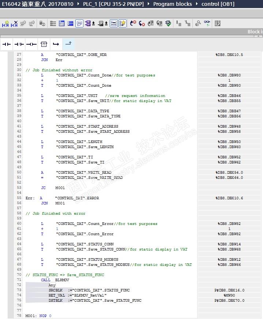263x320 pixels.
Task: Click the first update block calls icon
Action: click(x=151, y=23)
